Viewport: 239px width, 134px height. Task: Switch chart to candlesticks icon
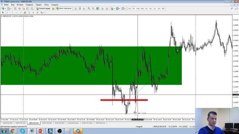(80, 9)
